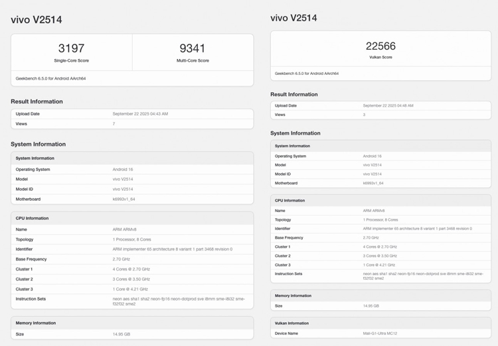Click the Views value 3
The image size is (498, 346).
[x=364, y=115]
